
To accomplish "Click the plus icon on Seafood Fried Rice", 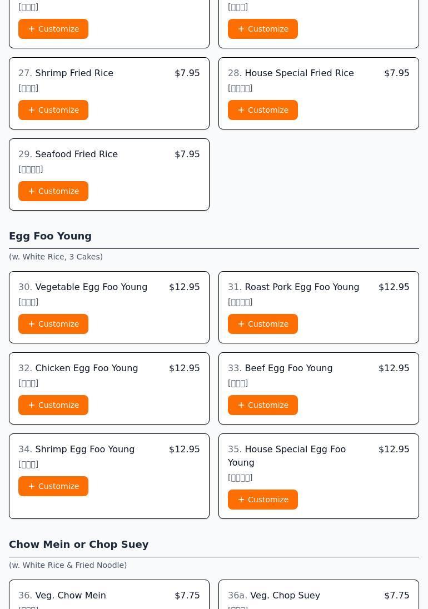I will coord(32,191).
